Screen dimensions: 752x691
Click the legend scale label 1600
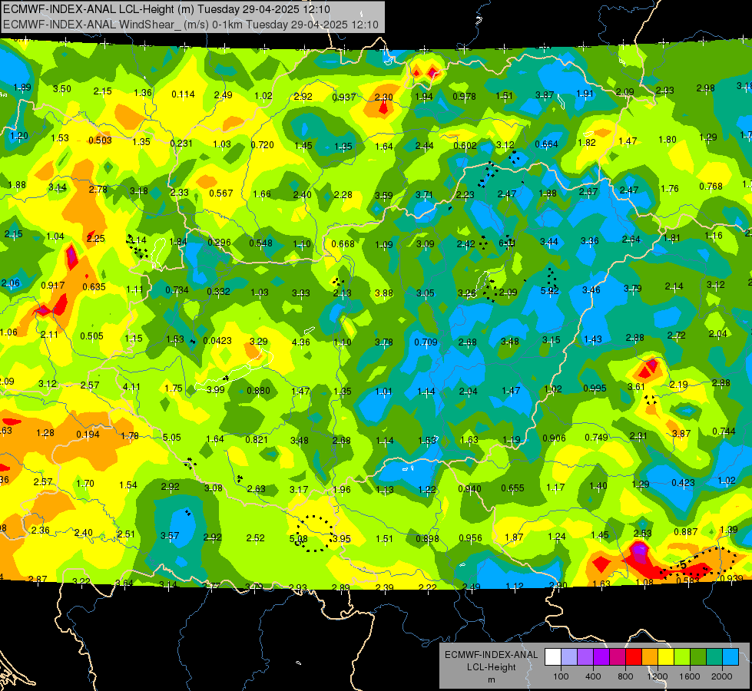(x=690, y=676)
